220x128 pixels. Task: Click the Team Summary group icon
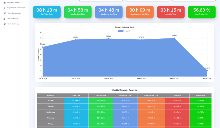(x=4, y=24)
